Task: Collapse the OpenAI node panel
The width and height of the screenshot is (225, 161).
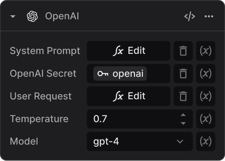Action: [x=13, y=16]
